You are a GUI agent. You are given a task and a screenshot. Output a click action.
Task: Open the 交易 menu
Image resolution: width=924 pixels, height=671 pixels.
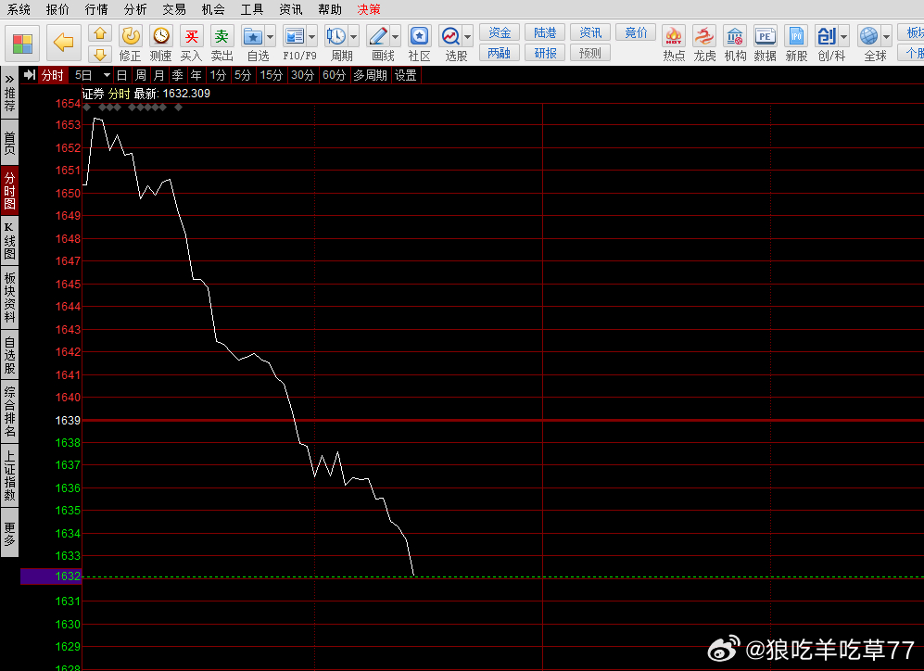pyautogui.click(x=174, y=9)
